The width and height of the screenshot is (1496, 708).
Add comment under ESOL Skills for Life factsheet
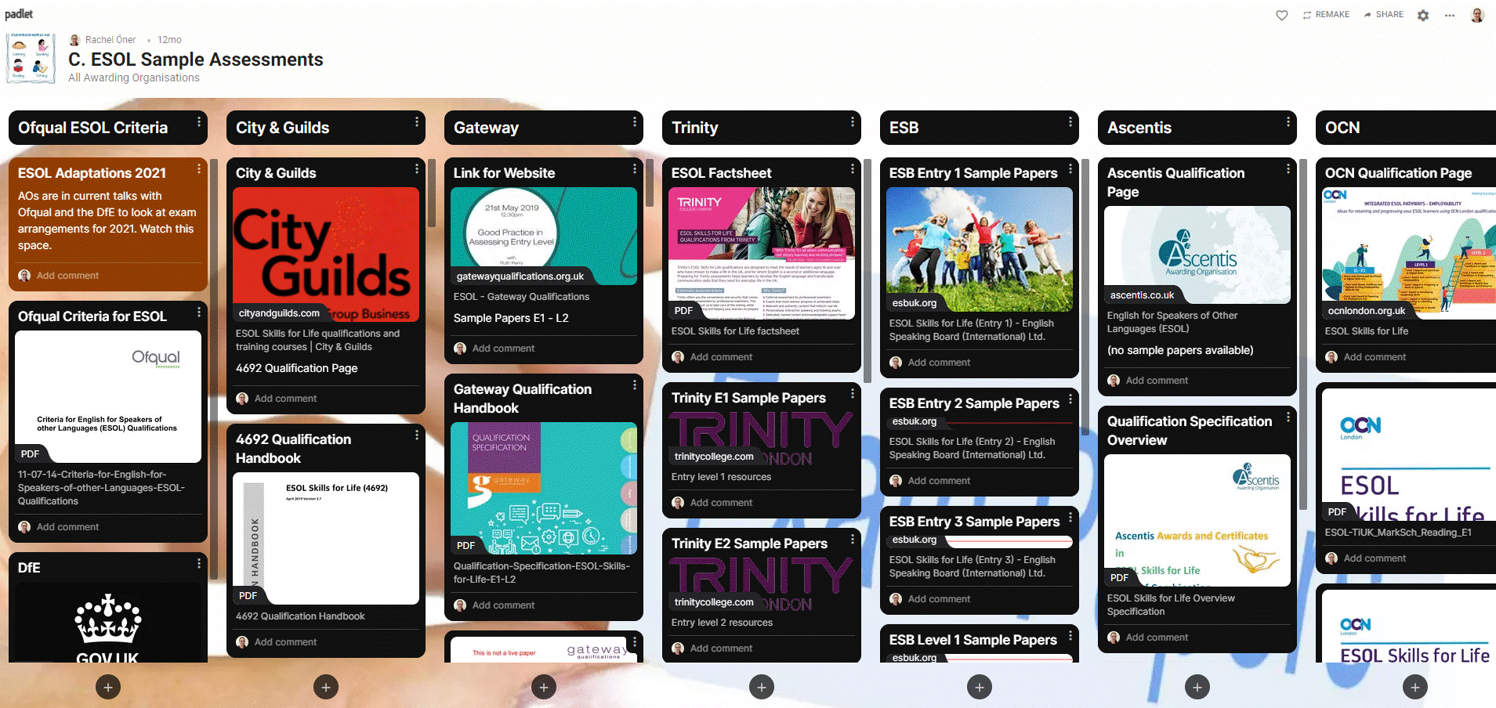(721, 357)
